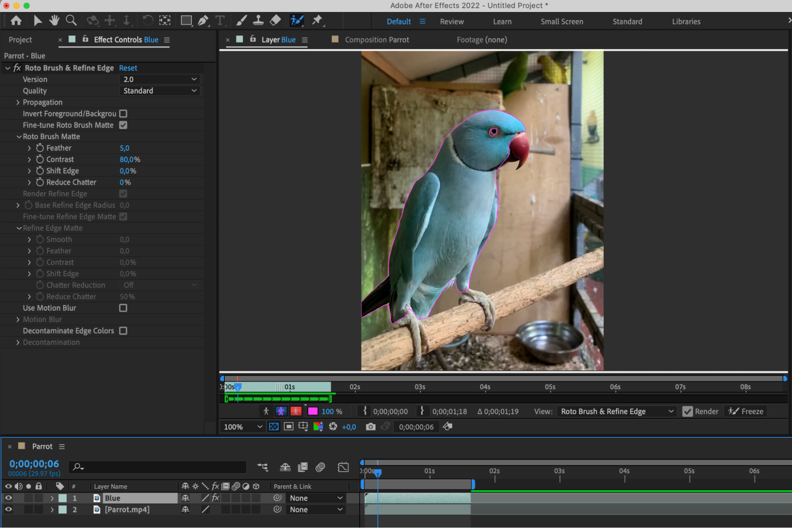Select the Hand tool
Screen dimensions: 792x528
(54, 21)
